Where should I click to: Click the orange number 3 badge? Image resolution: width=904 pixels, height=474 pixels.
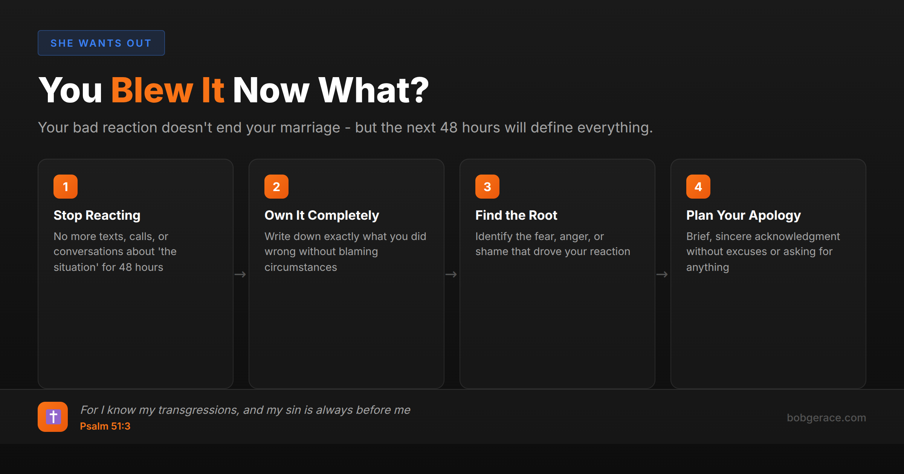[487, 187]
